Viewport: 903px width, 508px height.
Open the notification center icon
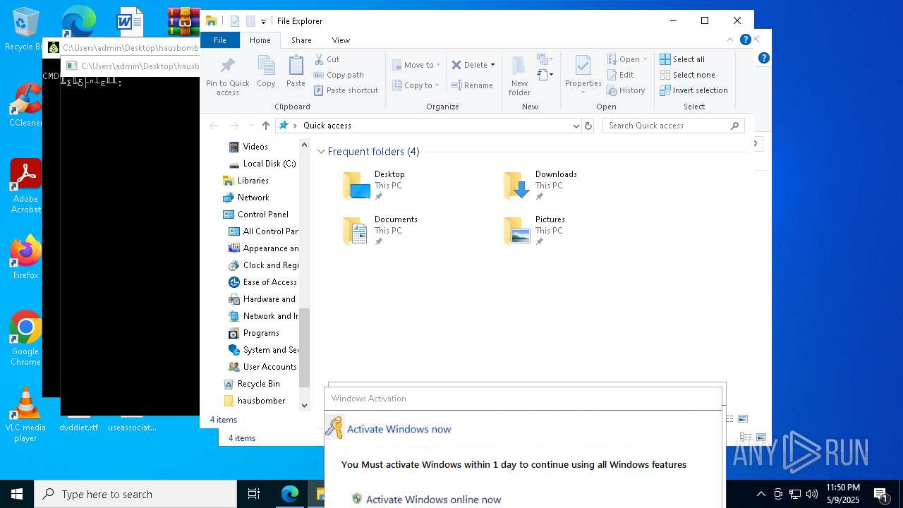coord(880,494)
